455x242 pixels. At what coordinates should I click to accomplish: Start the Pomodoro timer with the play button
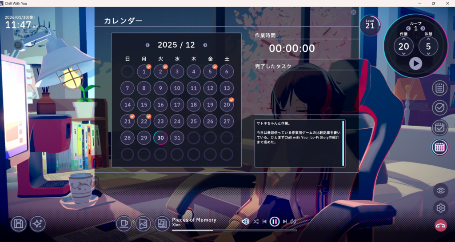pyautogui.click(x=415, y=63)
